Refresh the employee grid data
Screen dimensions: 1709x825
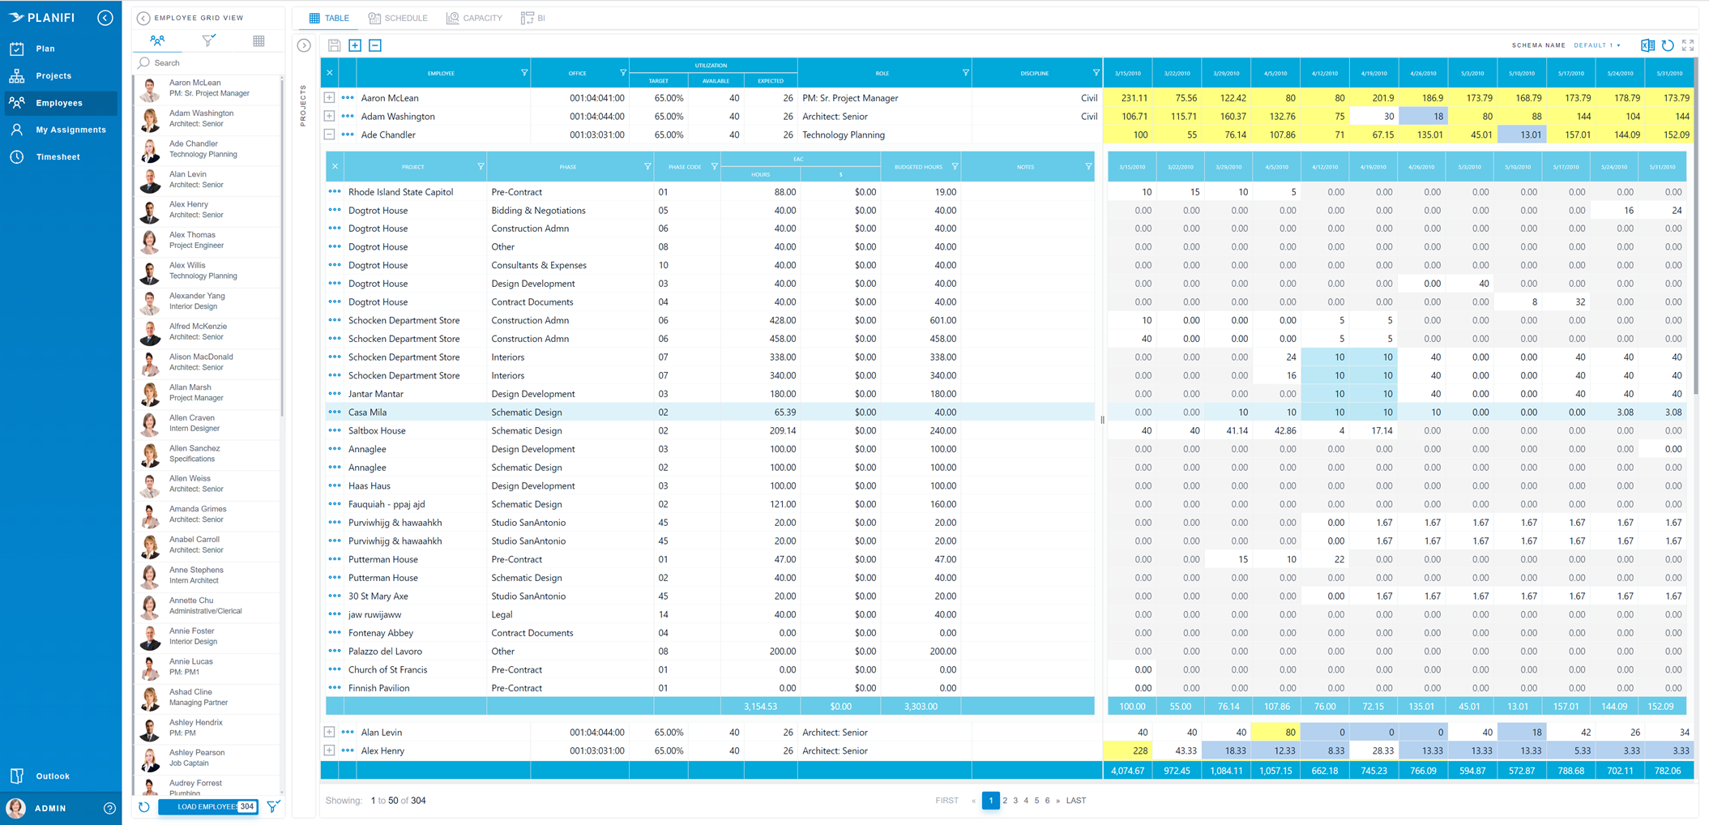click(1668, 45)
